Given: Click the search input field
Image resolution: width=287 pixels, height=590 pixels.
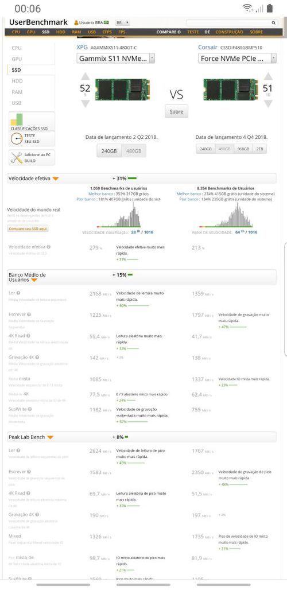Looking at the screenshot, I should pos(228,22).
